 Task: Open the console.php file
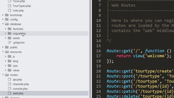[x=20, y=89]
